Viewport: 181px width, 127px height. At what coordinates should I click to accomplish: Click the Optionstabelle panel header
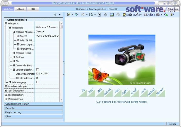tap(33, 20)
